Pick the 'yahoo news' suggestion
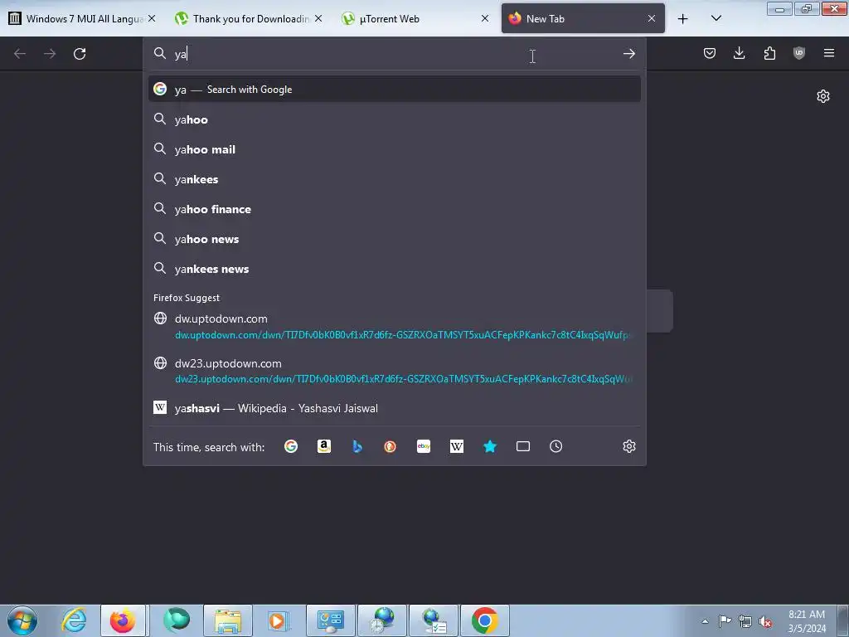Screen dimensions: 849x637 pos(394,239)
